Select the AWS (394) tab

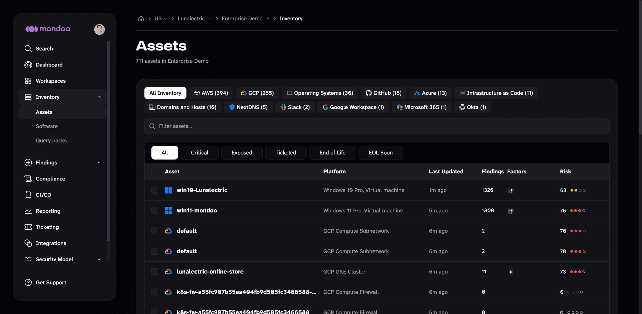click(211, 93)
